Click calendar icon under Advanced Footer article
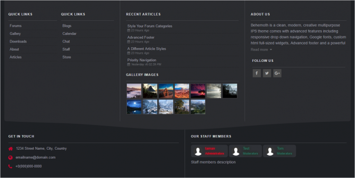 pos(129,42)
